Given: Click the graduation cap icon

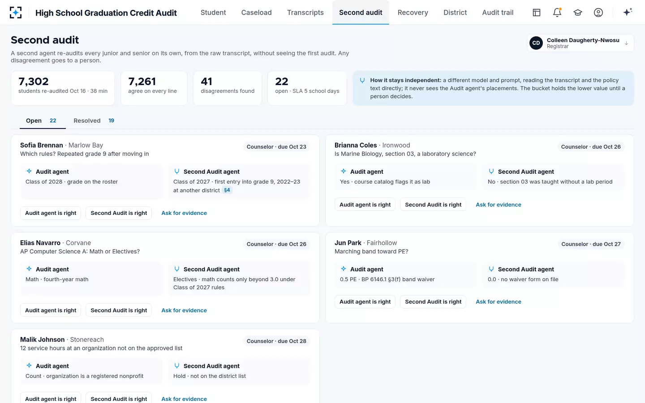Looking at the screenshot, I should tap(578, 13).
